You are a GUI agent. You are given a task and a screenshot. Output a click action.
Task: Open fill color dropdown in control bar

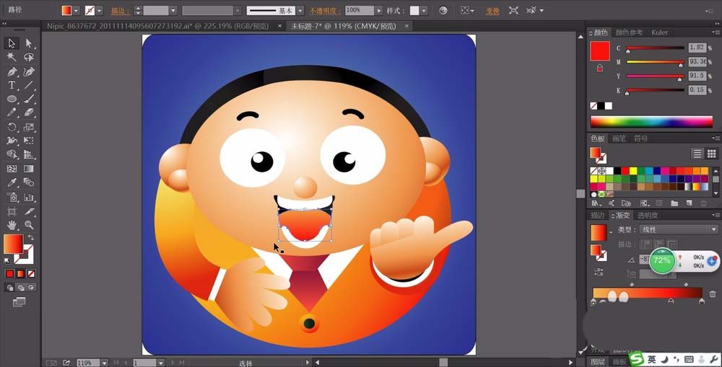(77, 10)
